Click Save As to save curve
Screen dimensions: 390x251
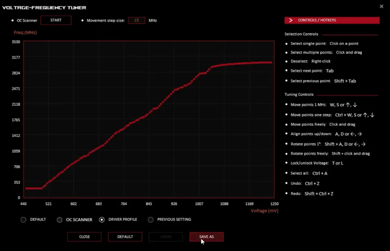point(206,237)
